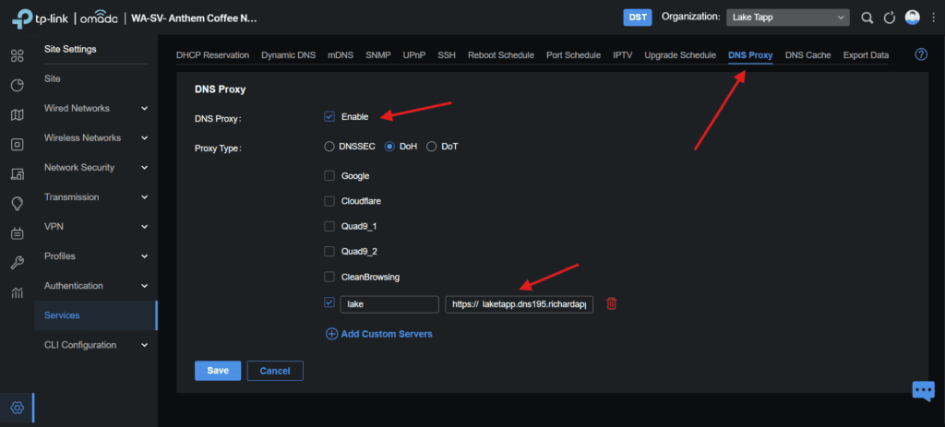Image resolution: width=945 pixels, height=427 pixels.
Task: Expand the Transmission menu
Action: tap(96, 197)
